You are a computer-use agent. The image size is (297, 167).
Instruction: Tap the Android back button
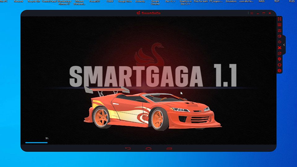coord(128,149)
